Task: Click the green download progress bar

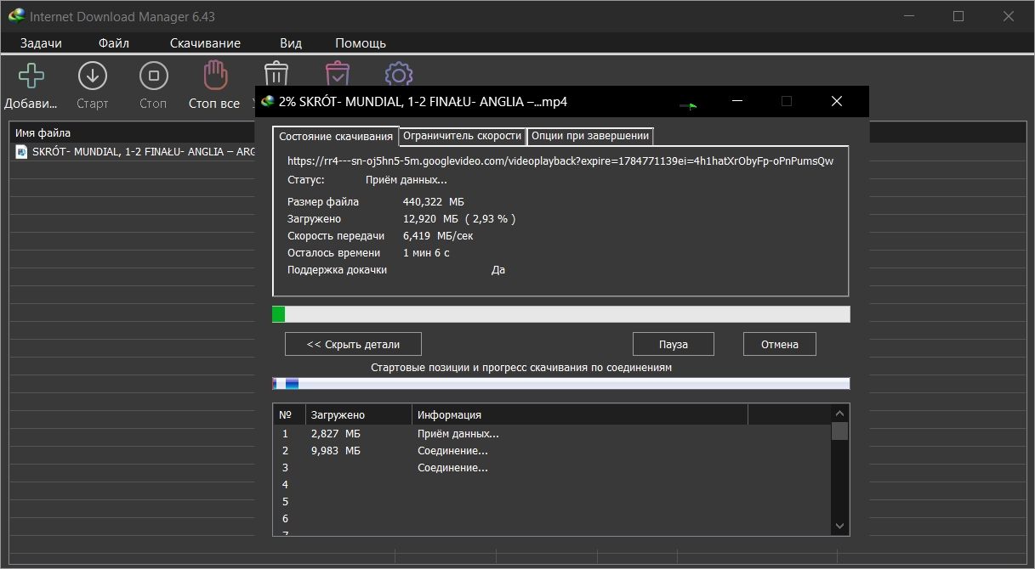Action: [560, 314]
